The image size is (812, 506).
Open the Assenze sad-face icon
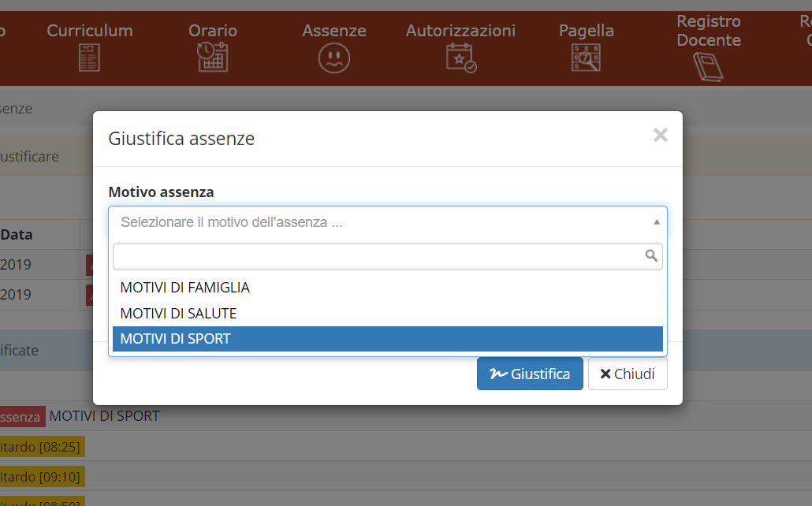(334, 58)
